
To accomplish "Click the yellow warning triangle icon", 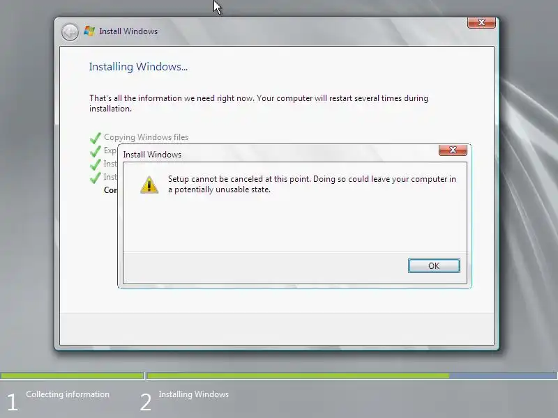I will [149, 185].
